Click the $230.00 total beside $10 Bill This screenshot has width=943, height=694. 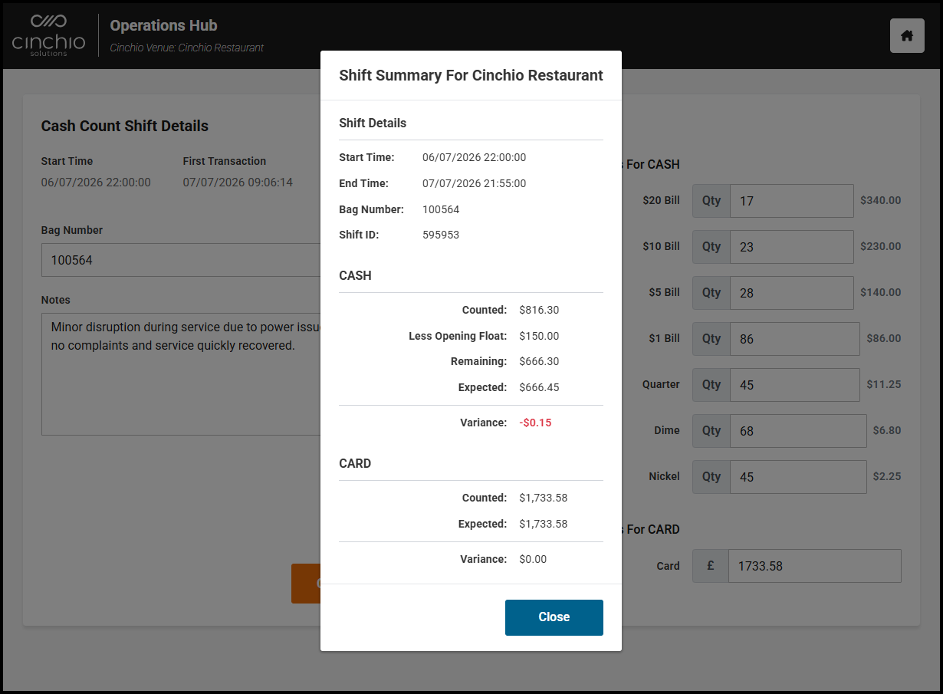point(880,246)
